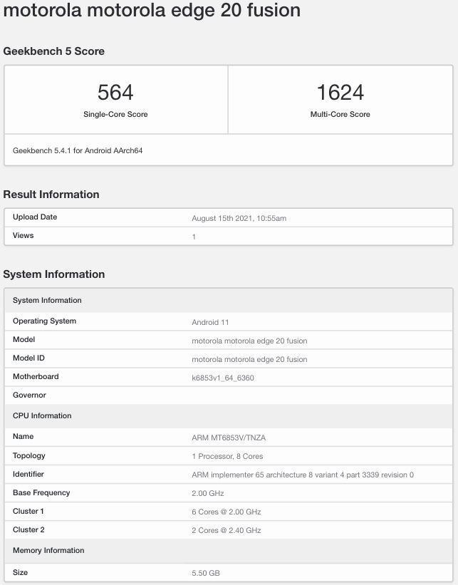The width and height of the screenshot is (458, 585).
Task: Select the '1 Processor, 8 Cores' value
Action: [227, 456]
